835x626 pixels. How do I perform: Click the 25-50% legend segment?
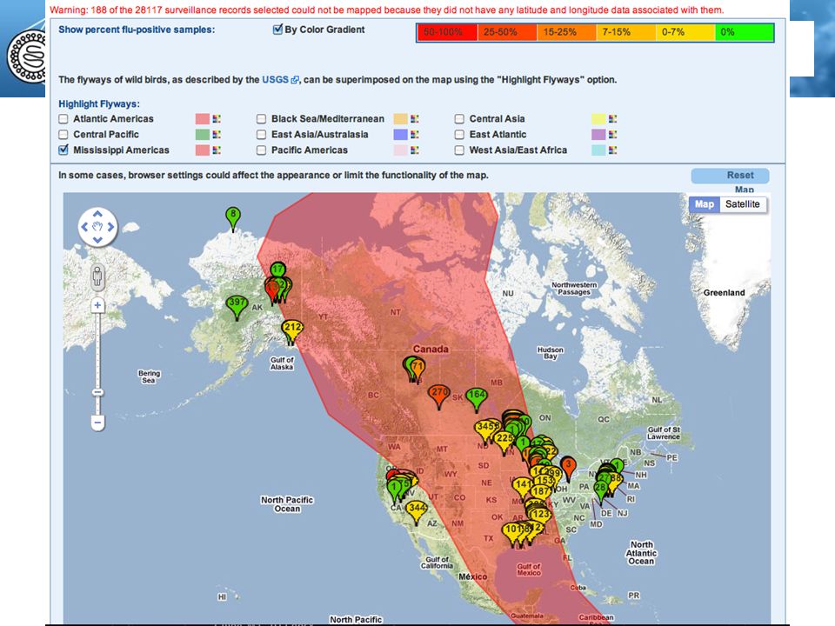507,32
